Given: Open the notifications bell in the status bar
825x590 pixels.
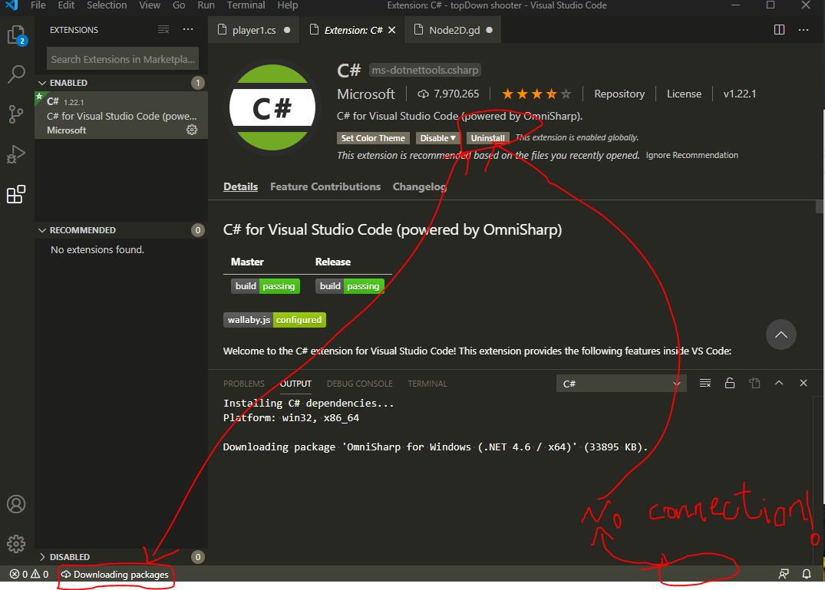Looking at the screenshot, I should 807,574.
